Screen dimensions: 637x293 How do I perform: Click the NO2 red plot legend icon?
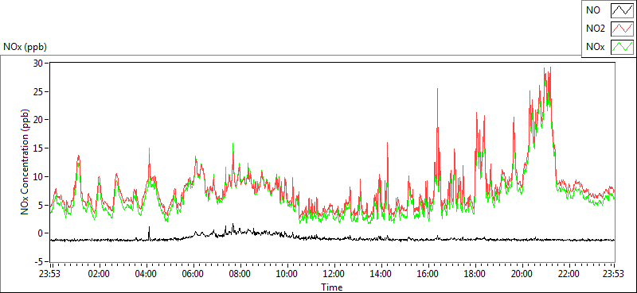[622, 29]
